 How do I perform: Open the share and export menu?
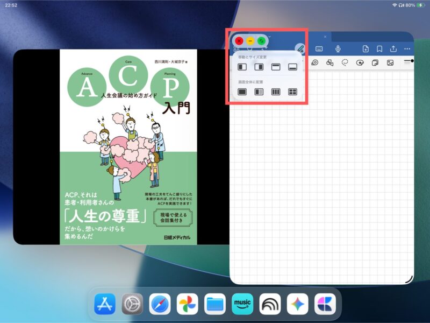(x=393, y=48)
